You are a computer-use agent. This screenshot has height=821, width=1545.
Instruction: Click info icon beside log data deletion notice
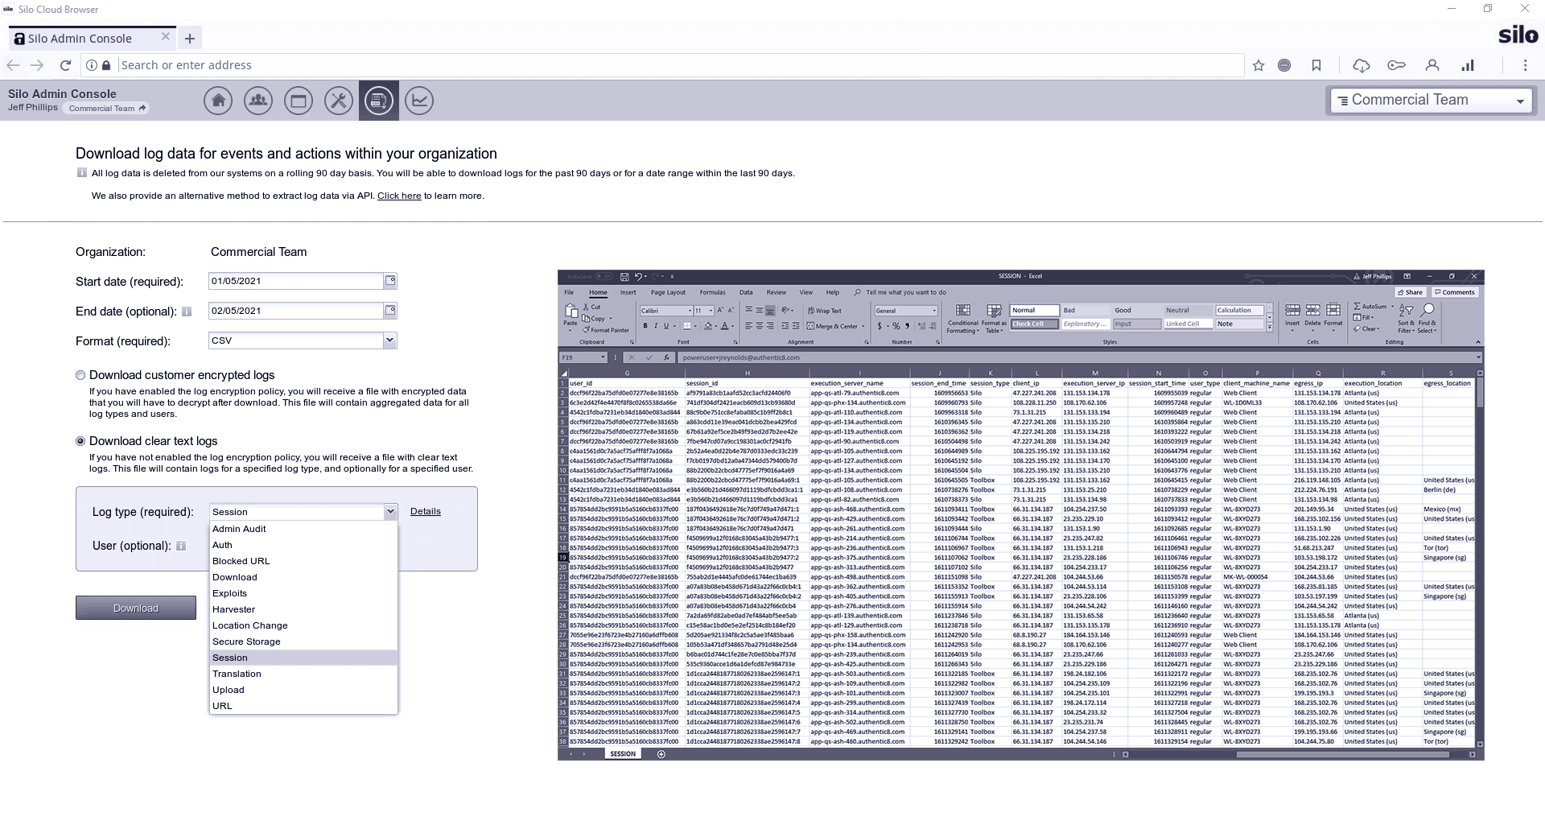point(81,173)
